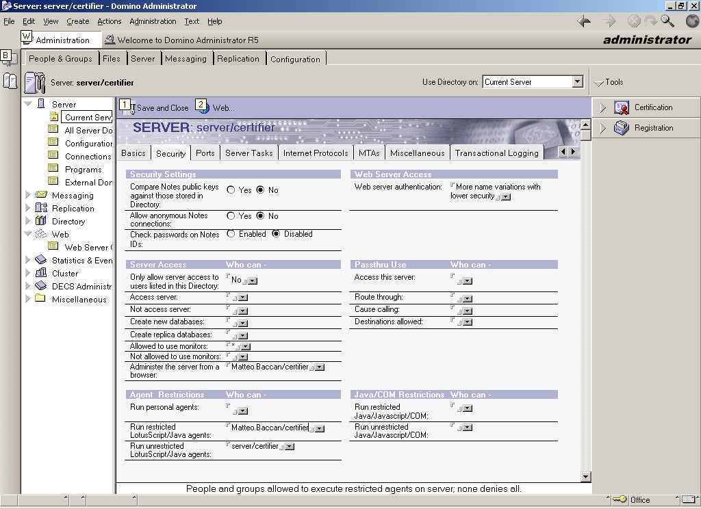Click the back navigation arrow icon
This screenshot has height=509, width=701.
point(584,21)
